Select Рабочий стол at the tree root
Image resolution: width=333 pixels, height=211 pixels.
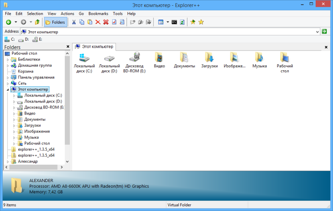pyautogui.click(x=24, y=53)
